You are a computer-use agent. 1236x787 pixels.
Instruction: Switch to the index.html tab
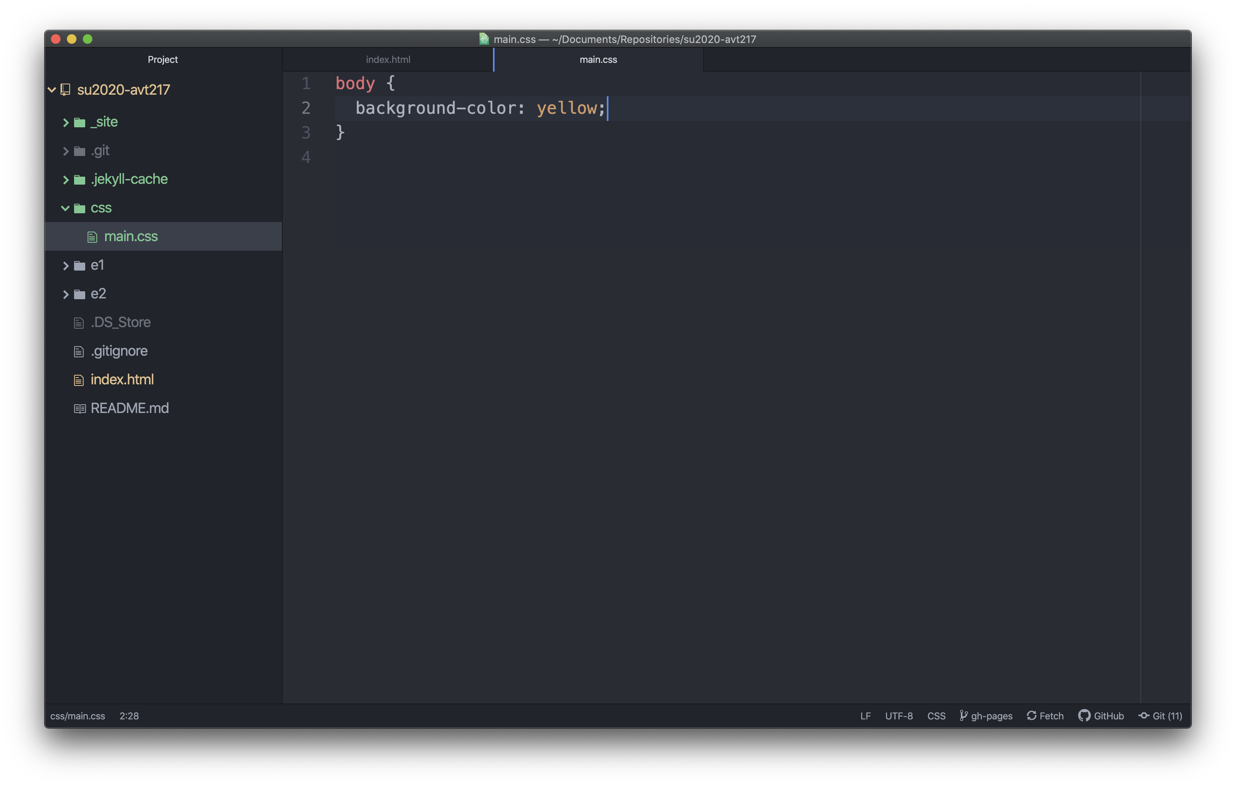(388, 58)
